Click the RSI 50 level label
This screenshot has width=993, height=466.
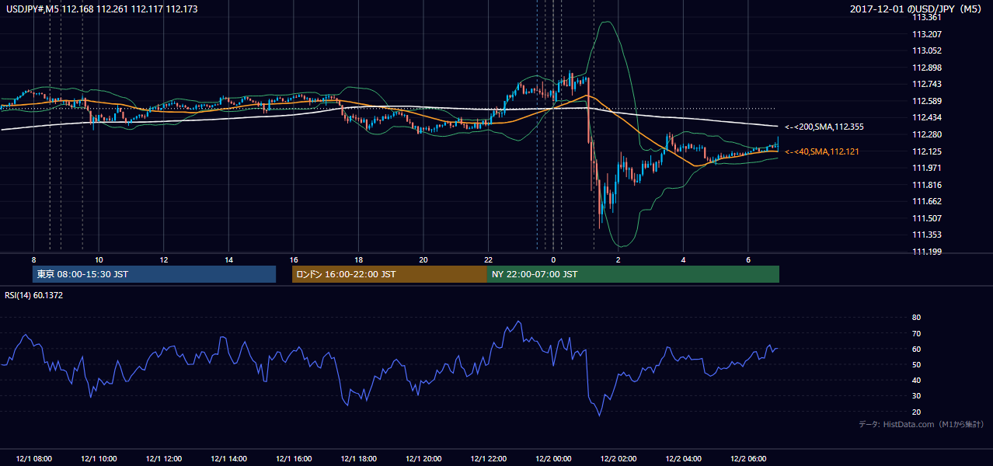point(916,364)
